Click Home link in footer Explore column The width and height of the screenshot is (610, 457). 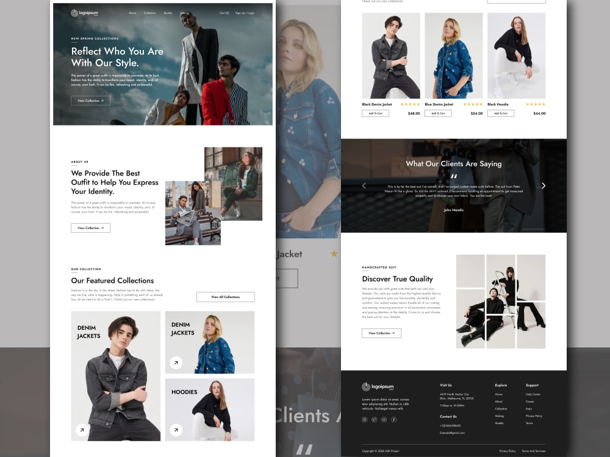[x=498, y=394]
